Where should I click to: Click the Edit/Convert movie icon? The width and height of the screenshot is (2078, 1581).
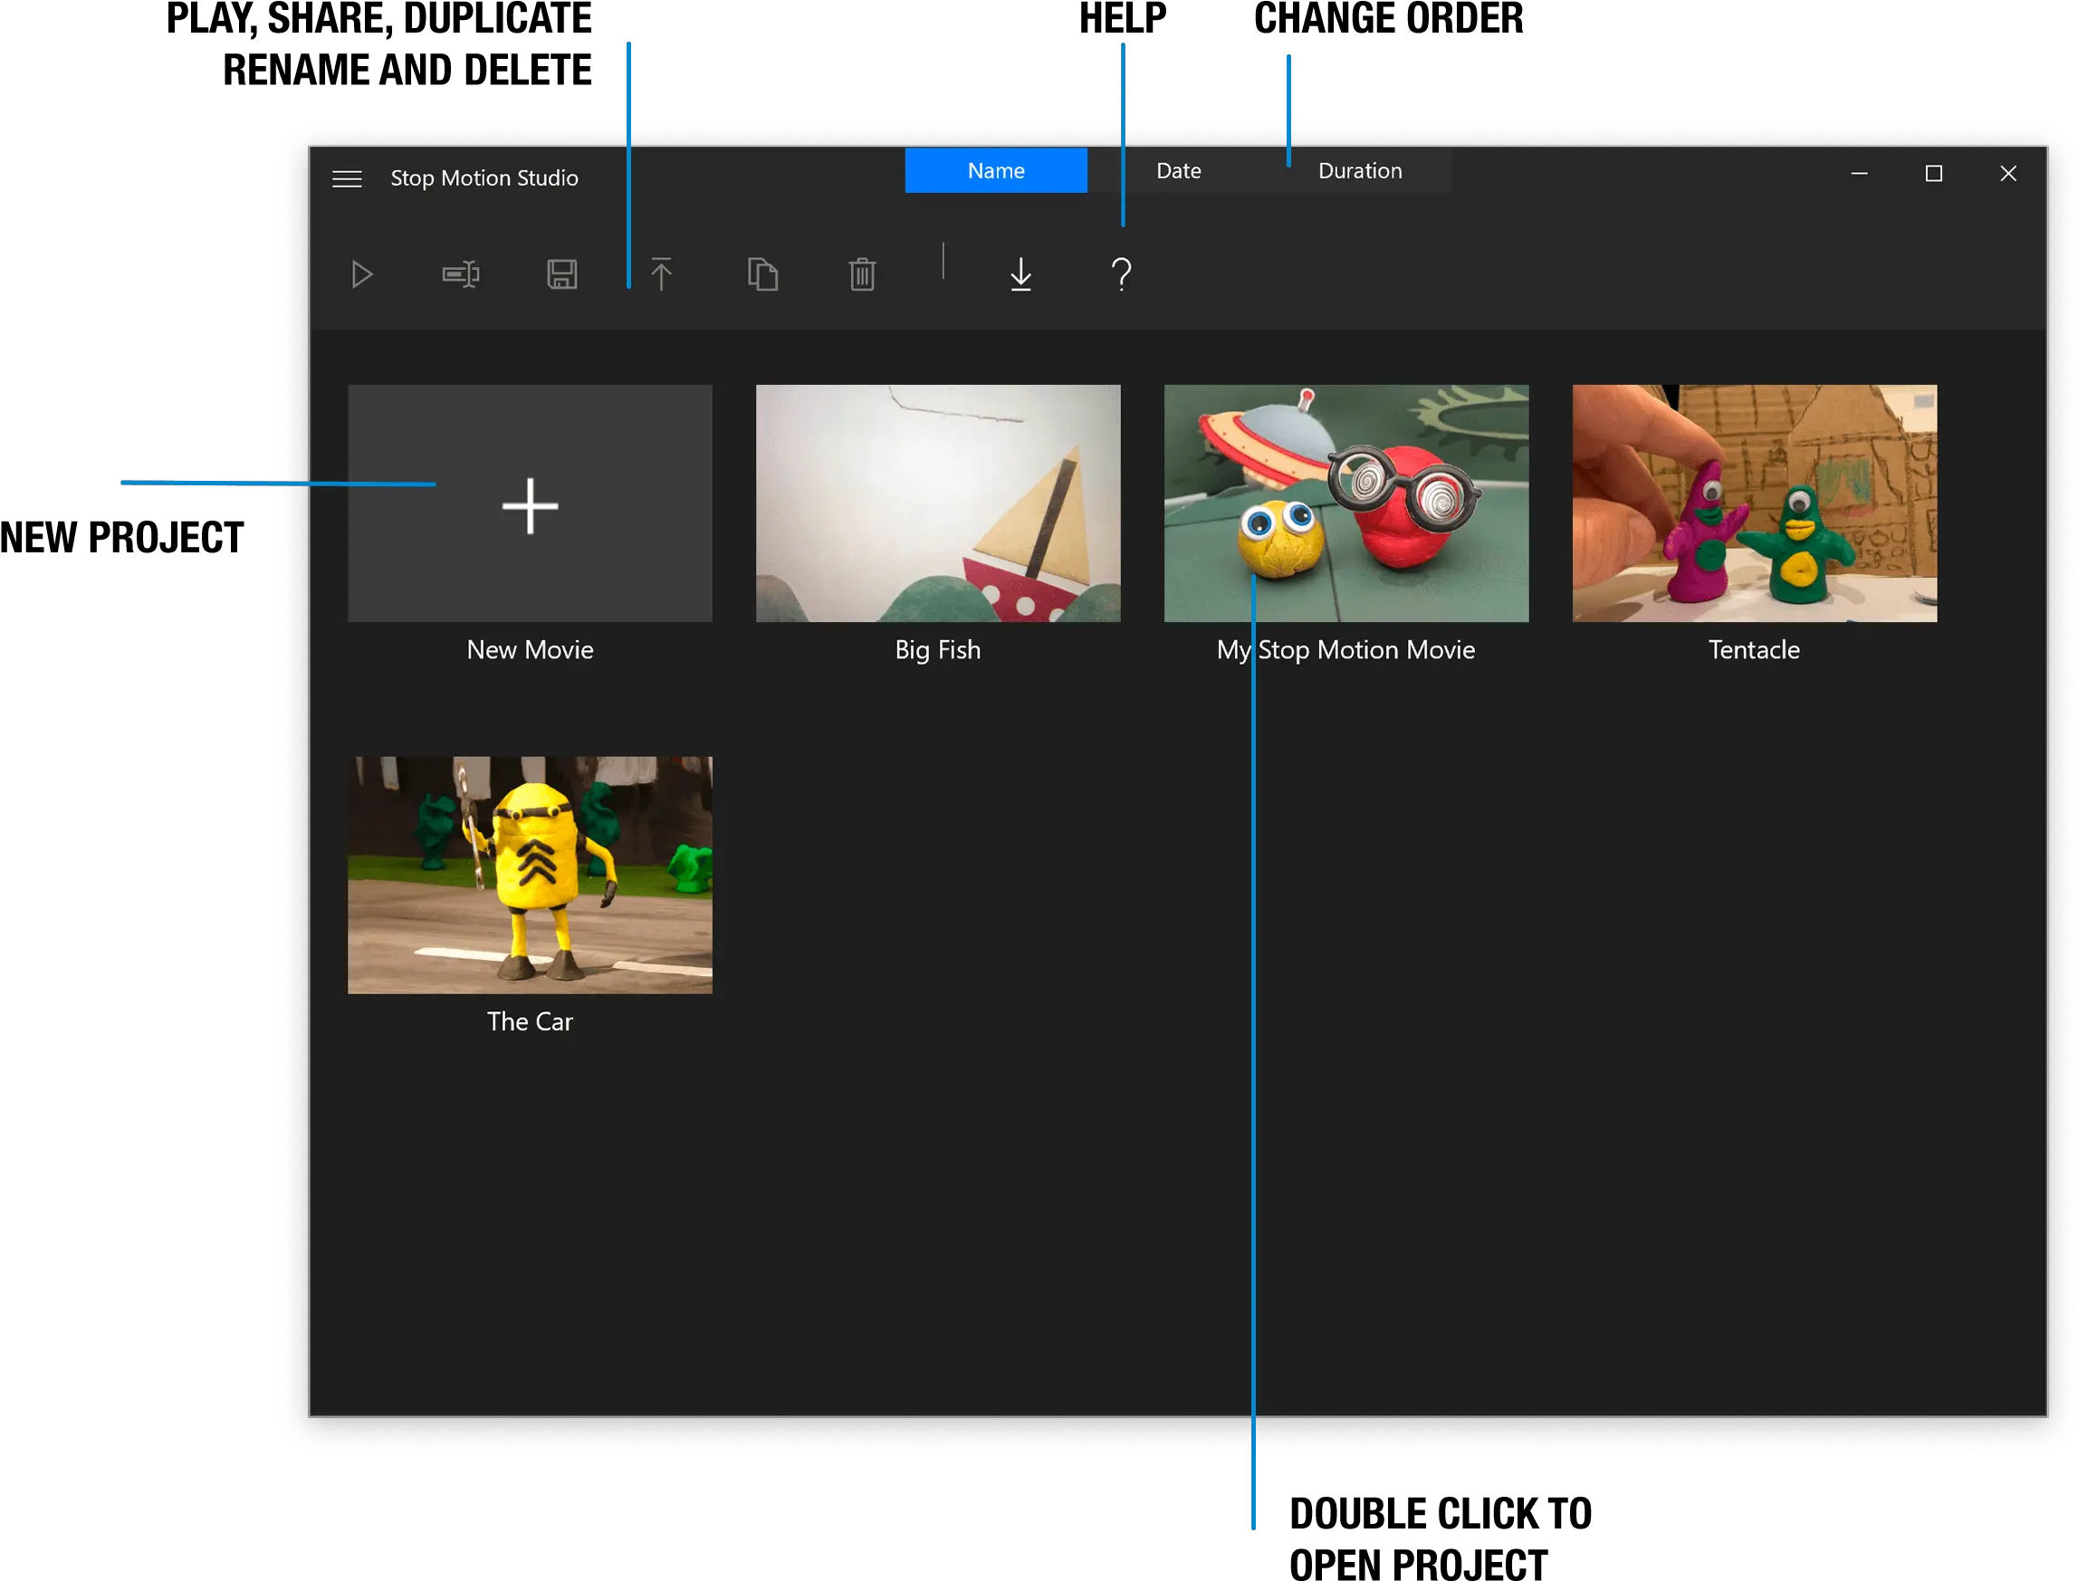point(462,273)
